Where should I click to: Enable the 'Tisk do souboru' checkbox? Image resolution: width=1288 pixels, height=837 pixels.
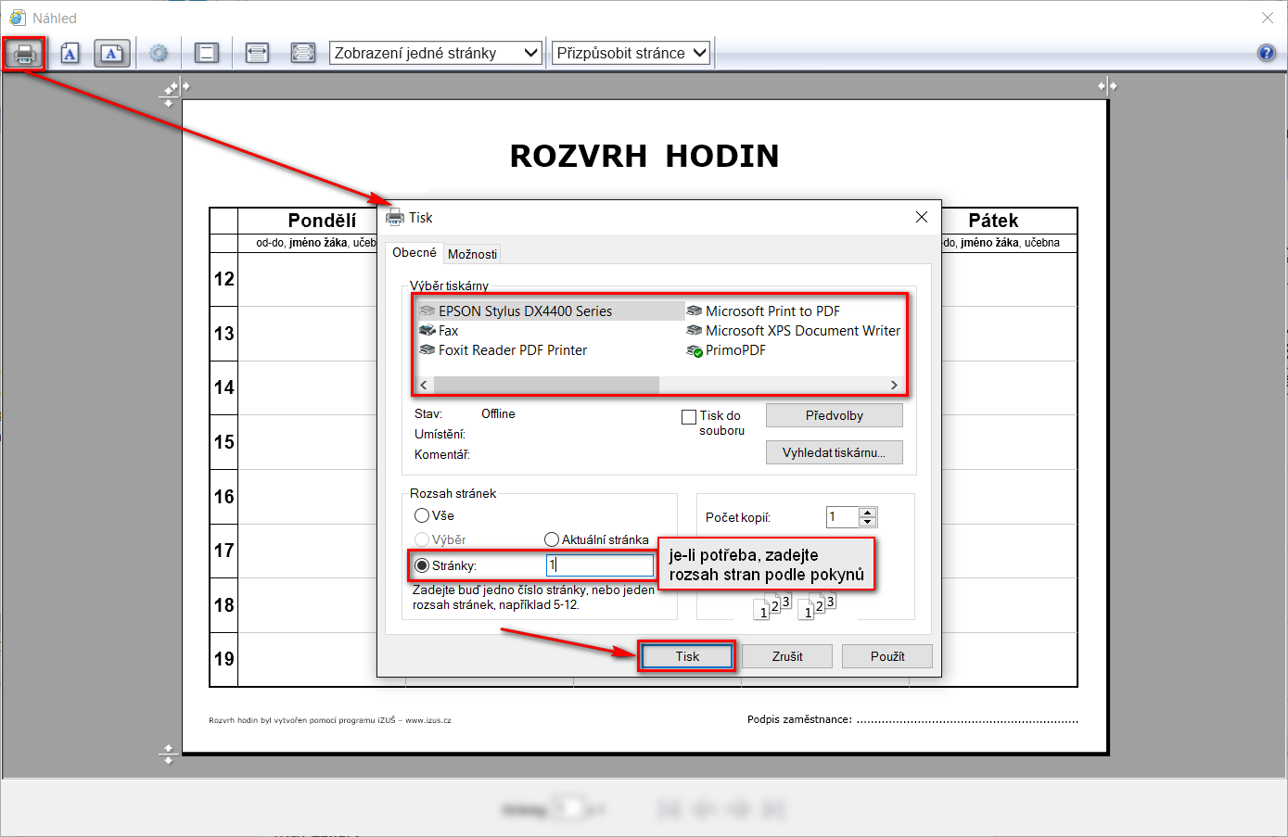(x=689, y=417)
